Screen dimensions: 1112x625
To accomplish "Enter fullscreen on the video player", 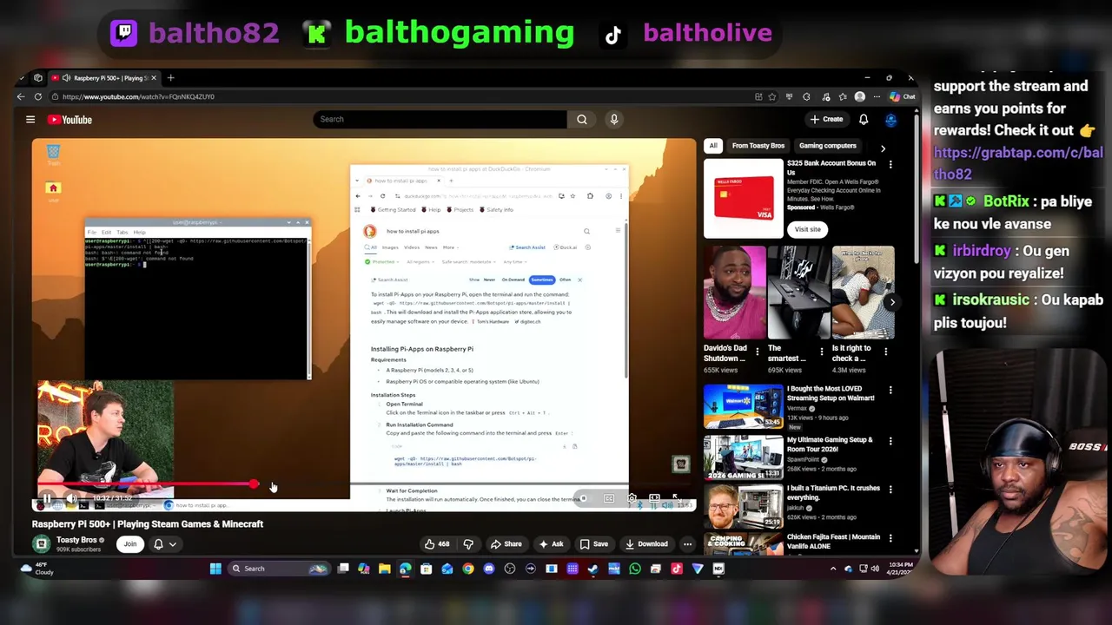I will point(676,499).
